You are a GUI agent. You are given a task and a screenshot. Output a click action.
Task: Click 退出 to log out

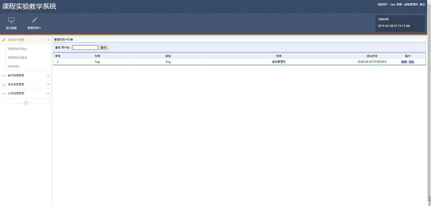pos(422,4)
